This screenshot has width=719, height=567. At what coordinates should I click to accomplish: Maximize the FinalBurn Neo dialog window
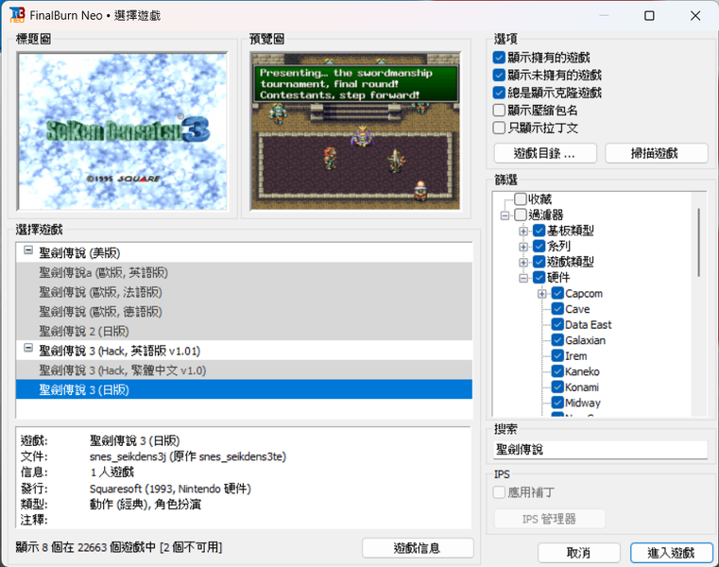pos(649,16)
